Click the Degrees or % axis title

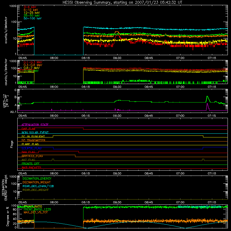pyautogui.click(x=8, y=216)
